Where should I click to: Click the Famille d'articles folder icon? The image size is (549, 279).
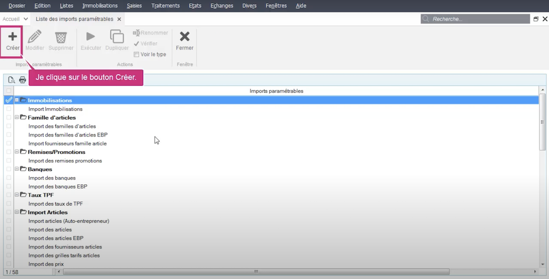point(24,117)
